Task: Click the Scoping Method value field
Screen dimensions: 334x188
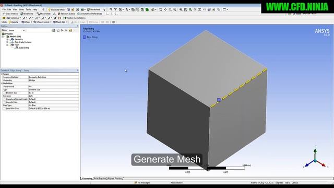Action: [53, 77]
